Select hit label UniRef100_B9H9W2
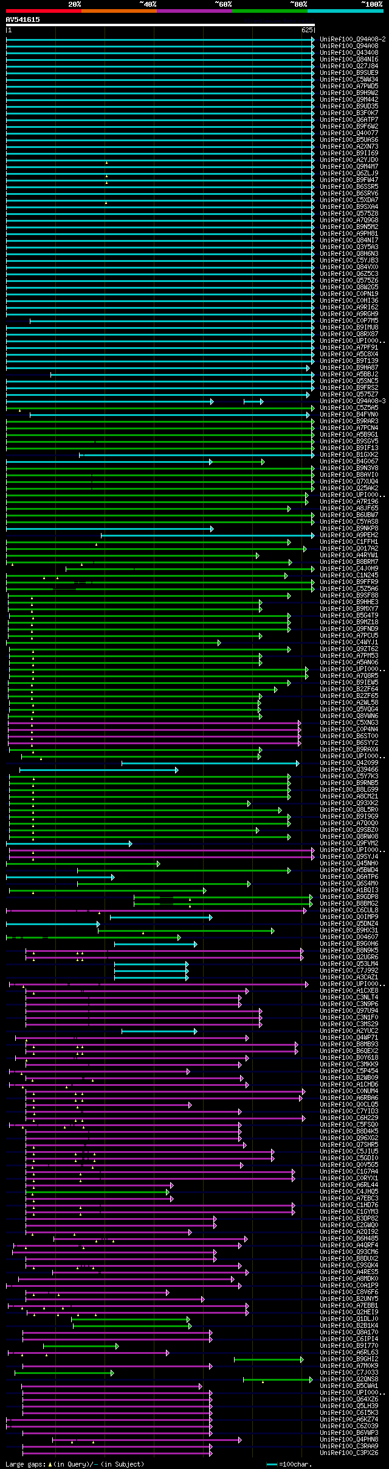Screen dimensions: 389x1469 [x=349, y=93]
